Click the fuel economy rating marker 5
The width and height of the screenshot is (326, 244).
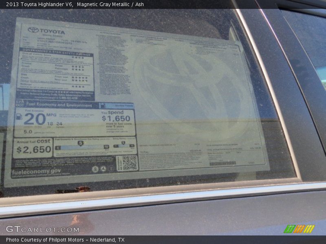coord(80,143)
